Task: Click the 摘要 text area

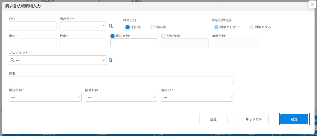Action: tap(121, 80)
